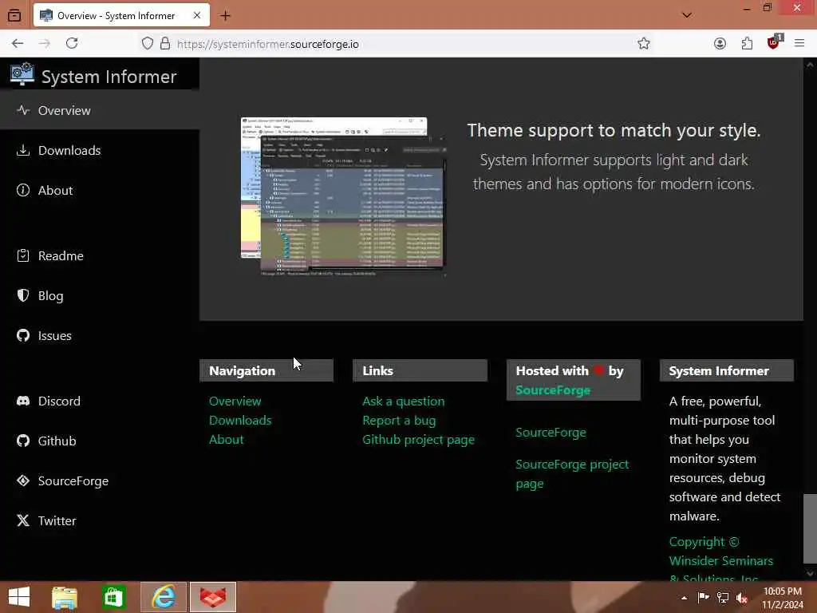Click the Copyright Winsider Seminars link
Viewport: 817px width, 613px height.
720,560
